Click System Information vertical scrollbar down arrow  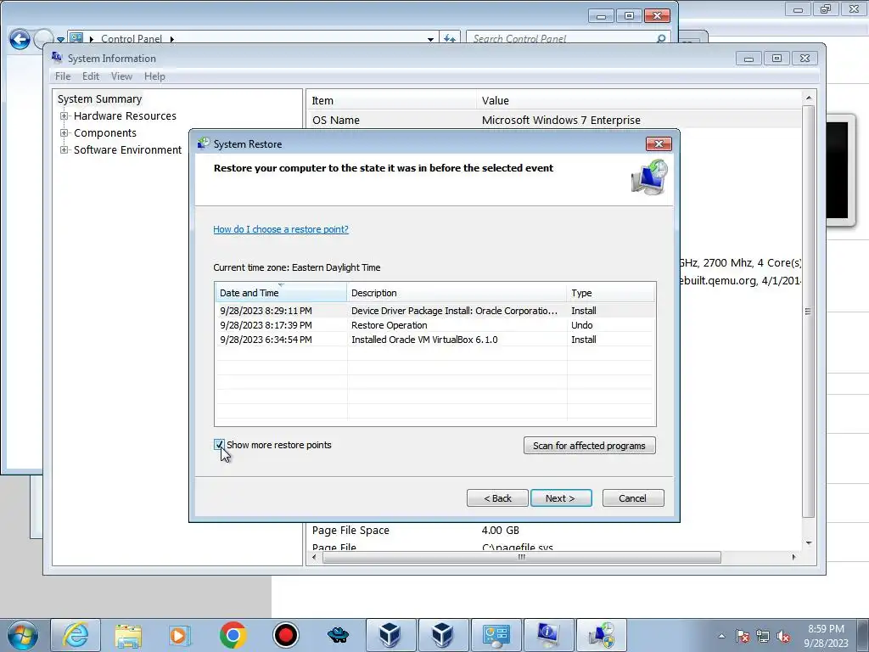(x=809, y=542)
